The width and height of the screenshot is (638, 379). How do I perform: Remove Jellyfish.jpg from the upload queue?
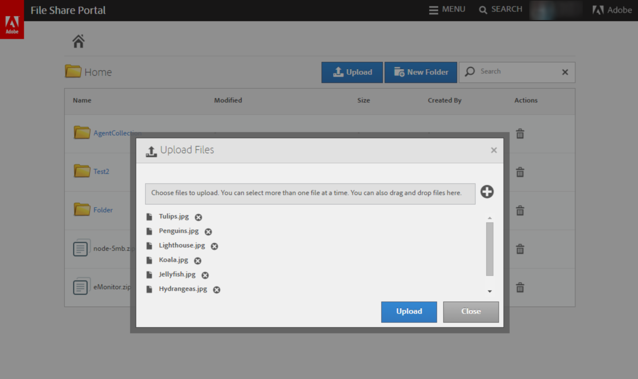[x=205, y=275]
